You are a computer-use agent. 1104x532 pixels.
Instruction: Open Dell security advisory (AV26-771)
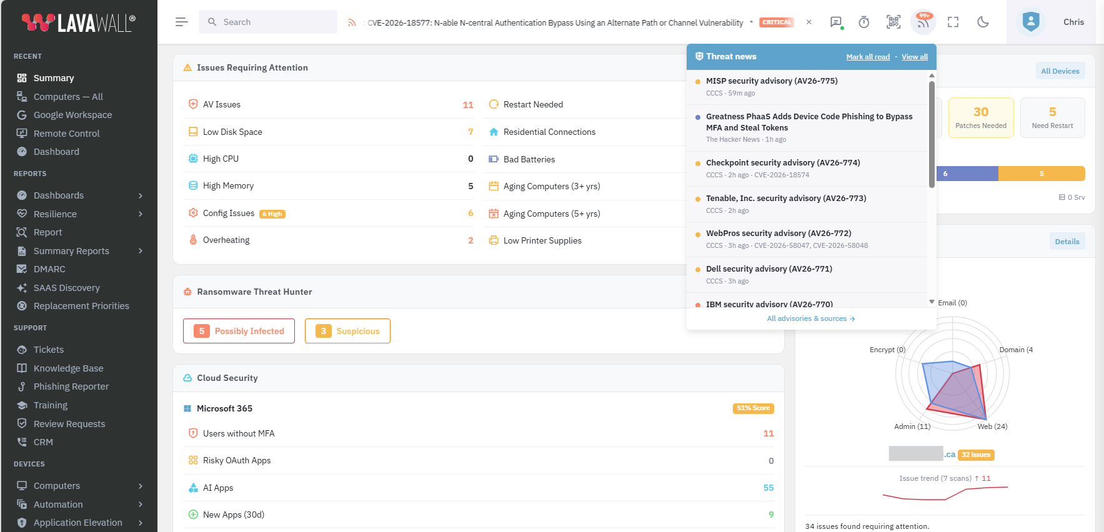[x=807, y=275]
